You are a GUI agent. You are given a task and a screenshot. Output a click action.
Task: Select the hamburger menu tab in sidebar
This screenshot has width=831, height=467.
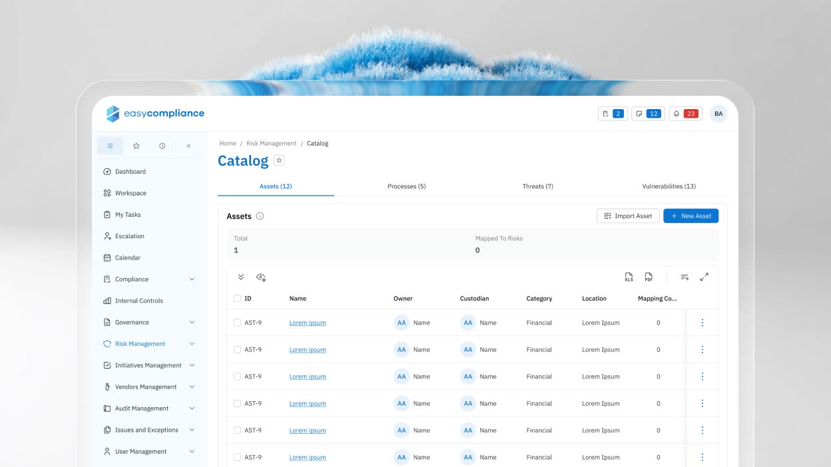[110, 146]
